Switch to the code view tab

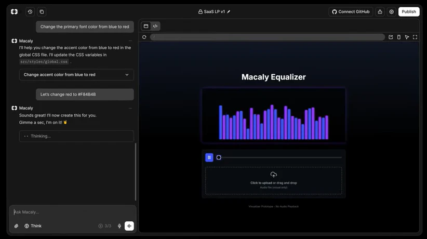point(155,26)
